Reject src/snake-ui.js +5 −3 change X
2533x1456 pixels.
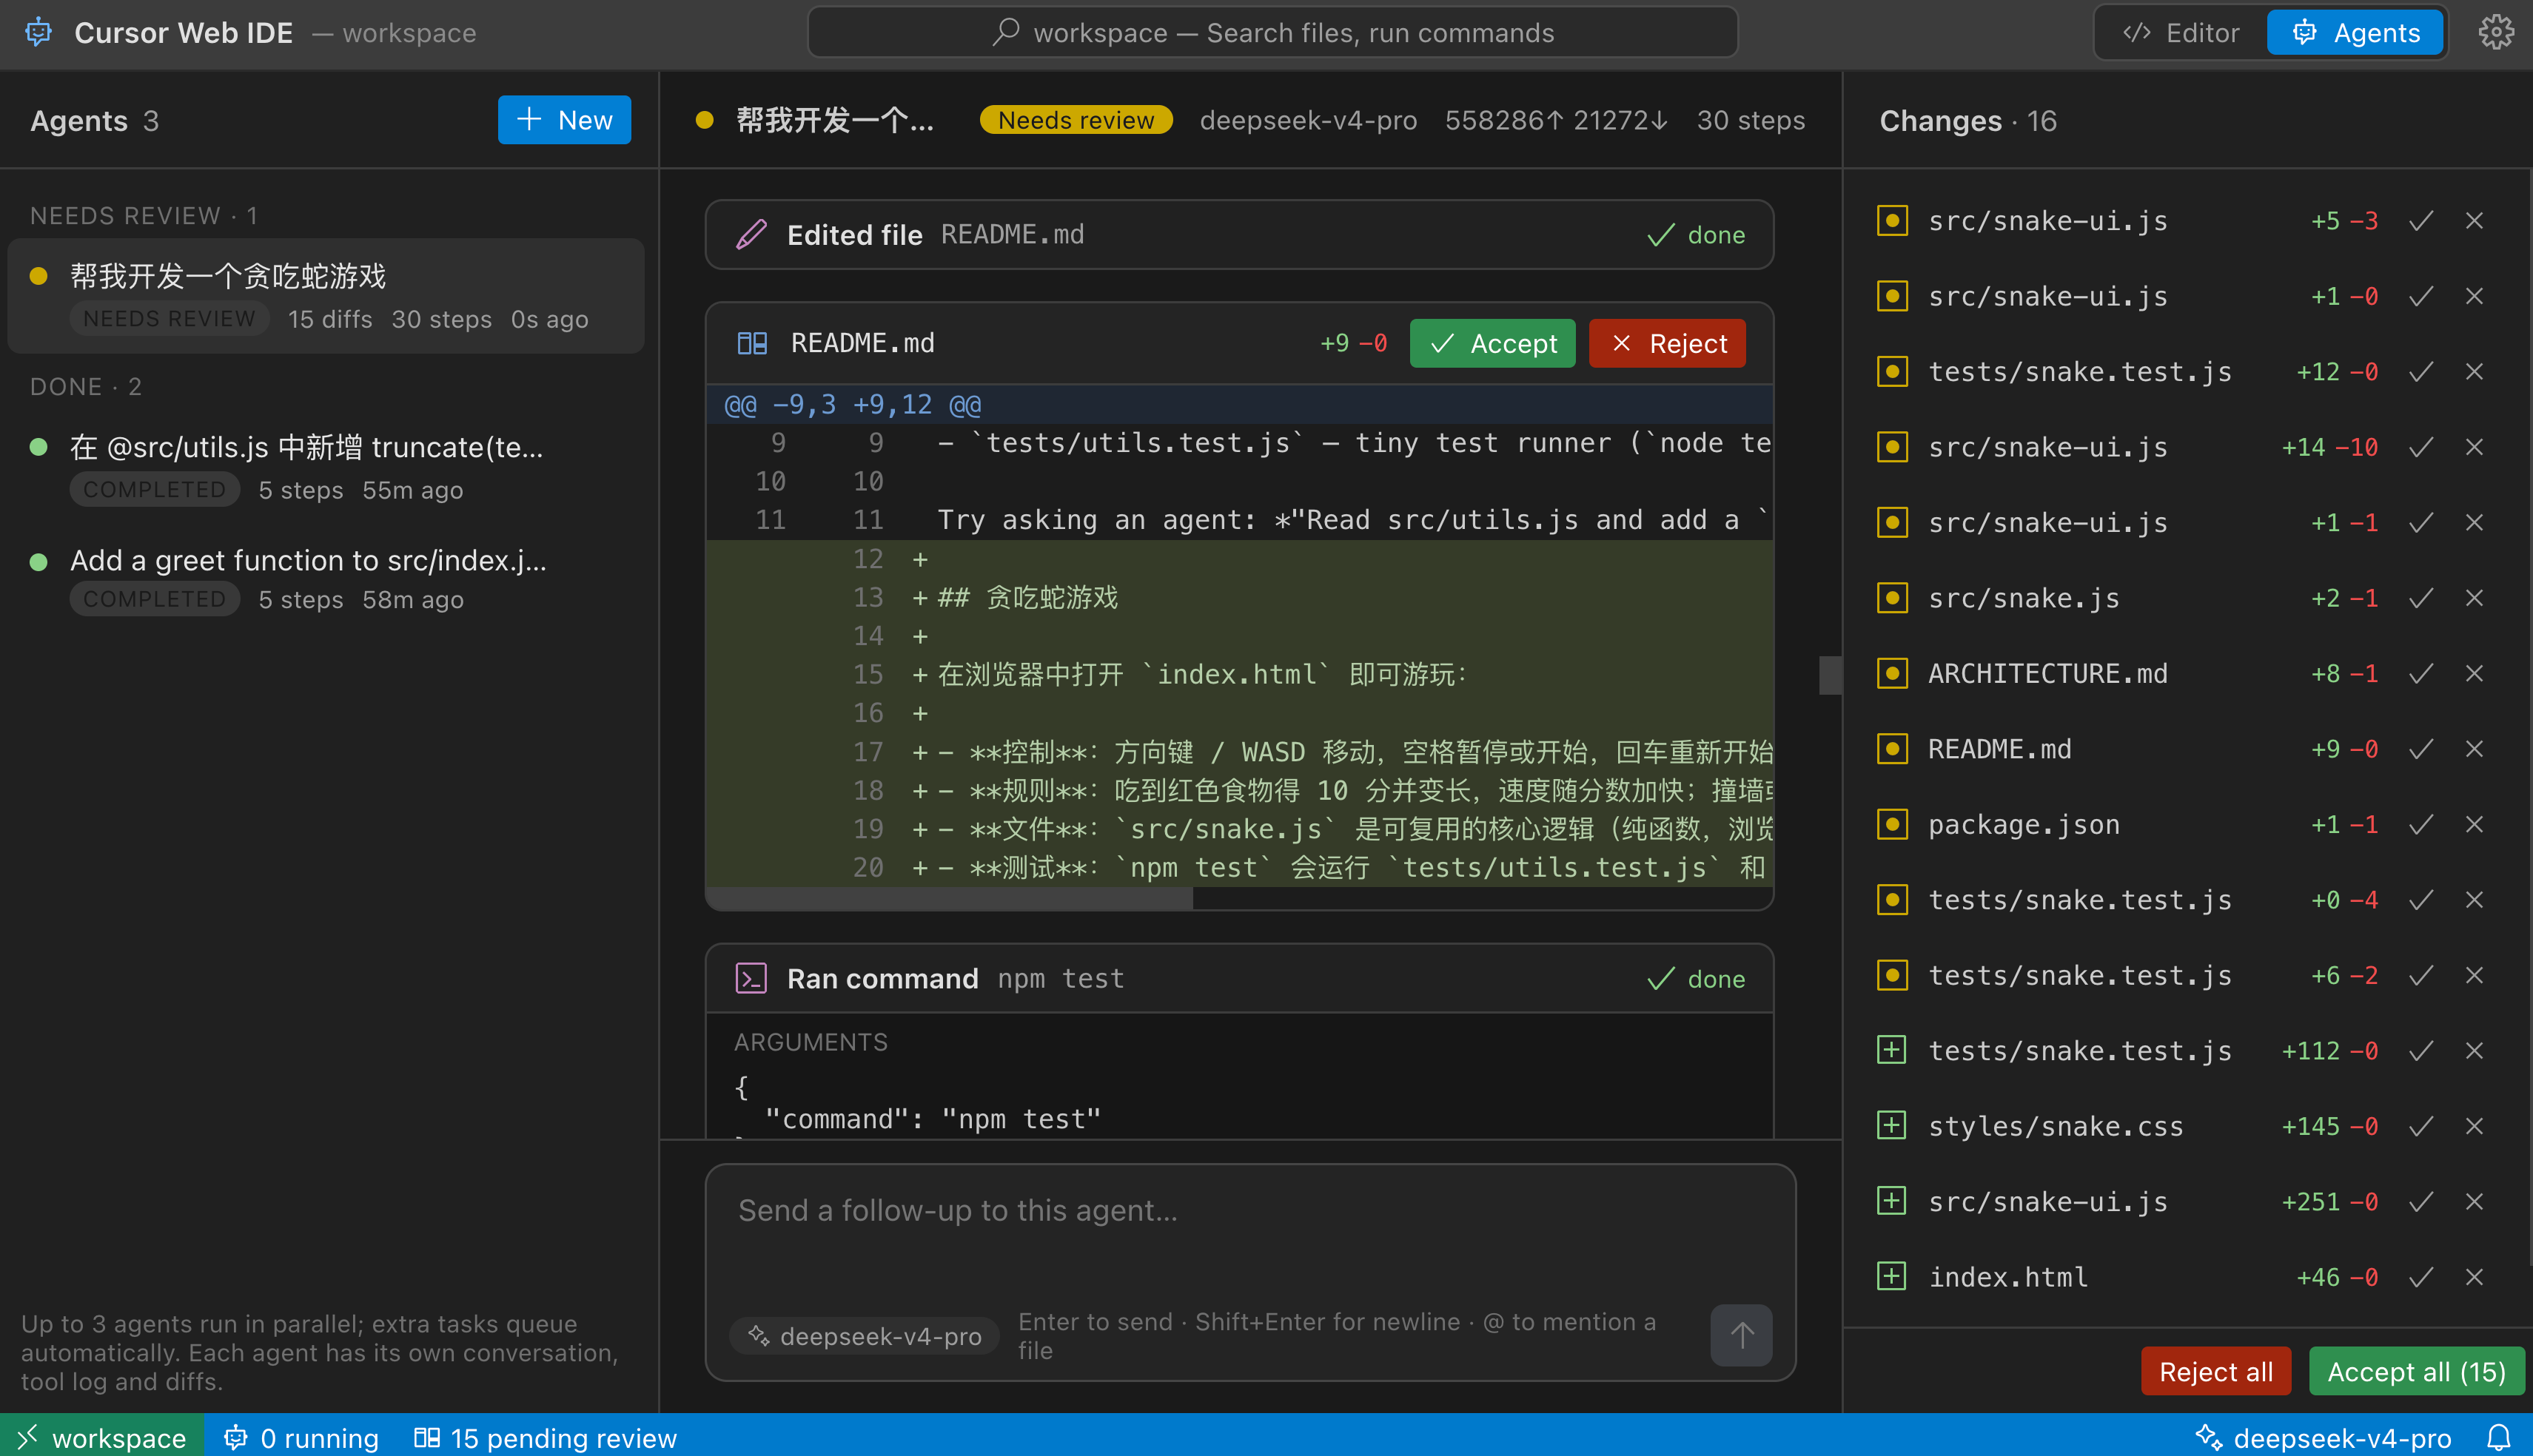pos(2474,220)
